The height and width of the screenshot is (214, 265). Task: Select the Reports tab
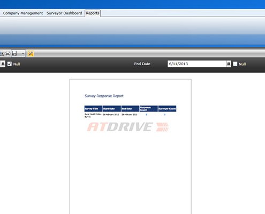click(x=93, y=13)
